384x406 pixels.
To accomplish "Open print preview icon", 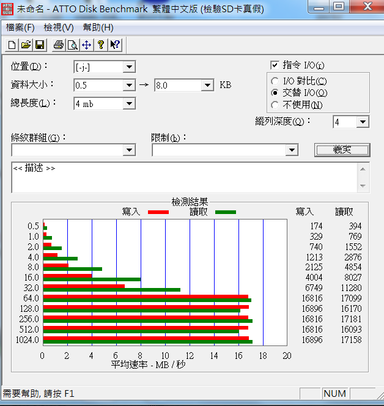I will click(x=73, y=45).
